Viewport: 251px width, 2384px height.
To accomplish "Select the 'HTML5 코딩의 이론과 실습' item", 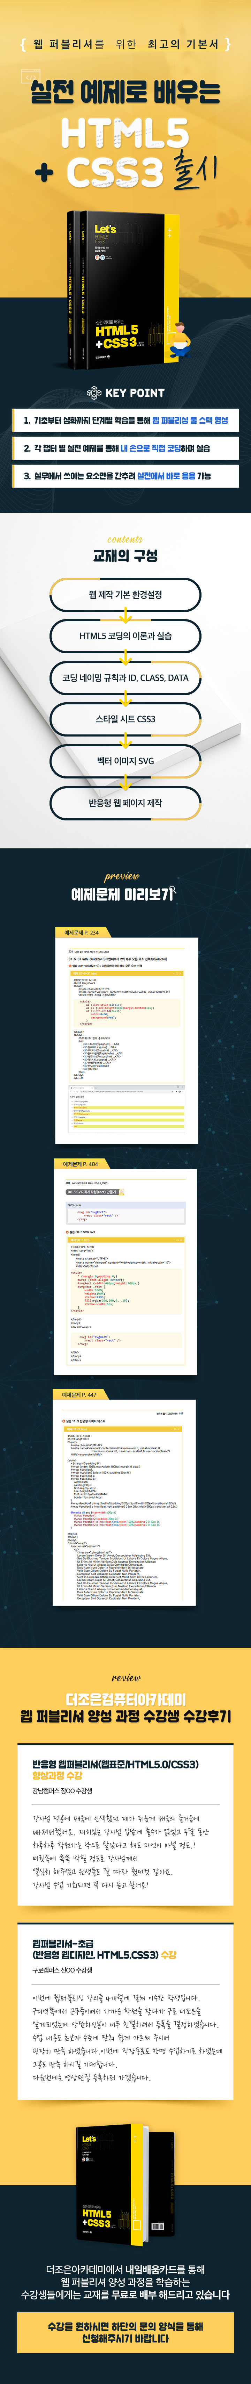I will coord(125,636).
